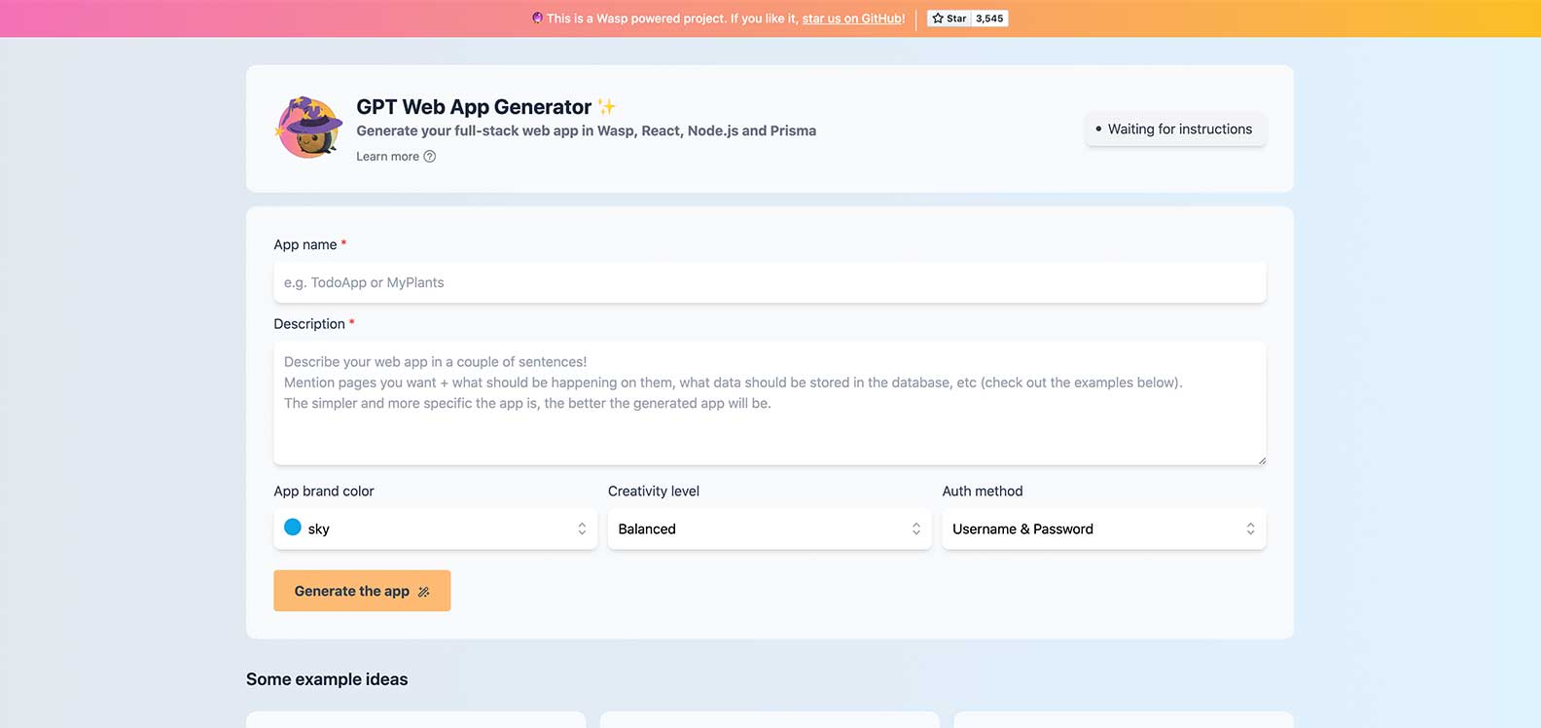This screenshot has width=1541, height=728.
Task: Open the Auth method dropdown
Action: [1104, 528]
